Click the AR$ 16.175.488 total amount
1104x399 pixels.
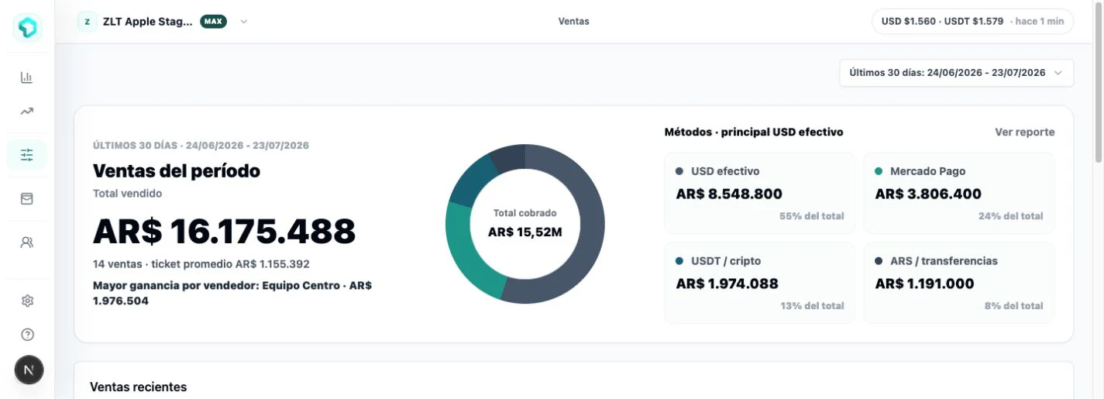(x=224, y=231)
